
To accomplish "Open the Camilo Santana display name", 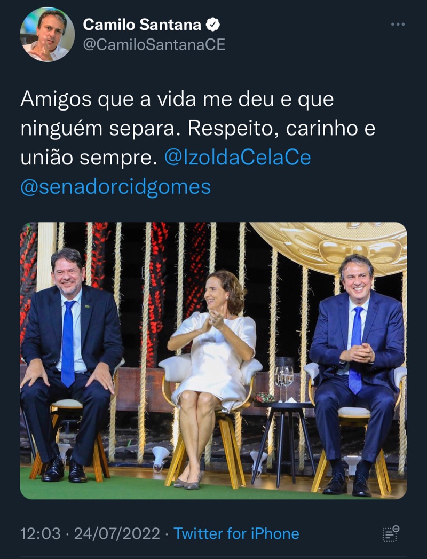I will pos(142,25).
